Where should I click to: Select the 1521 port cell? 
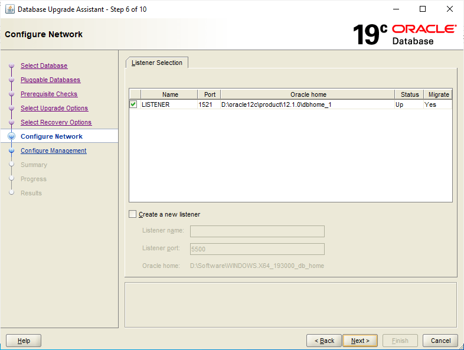click(x=209, y=104)
